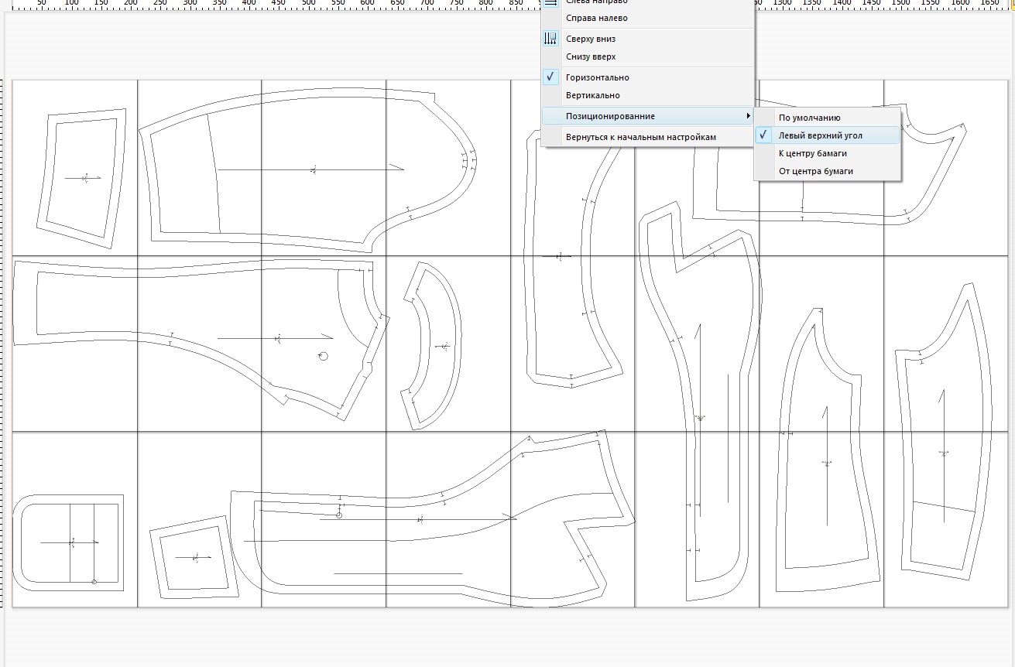Click the left-to-right layout direction icon

coord(550,2)
